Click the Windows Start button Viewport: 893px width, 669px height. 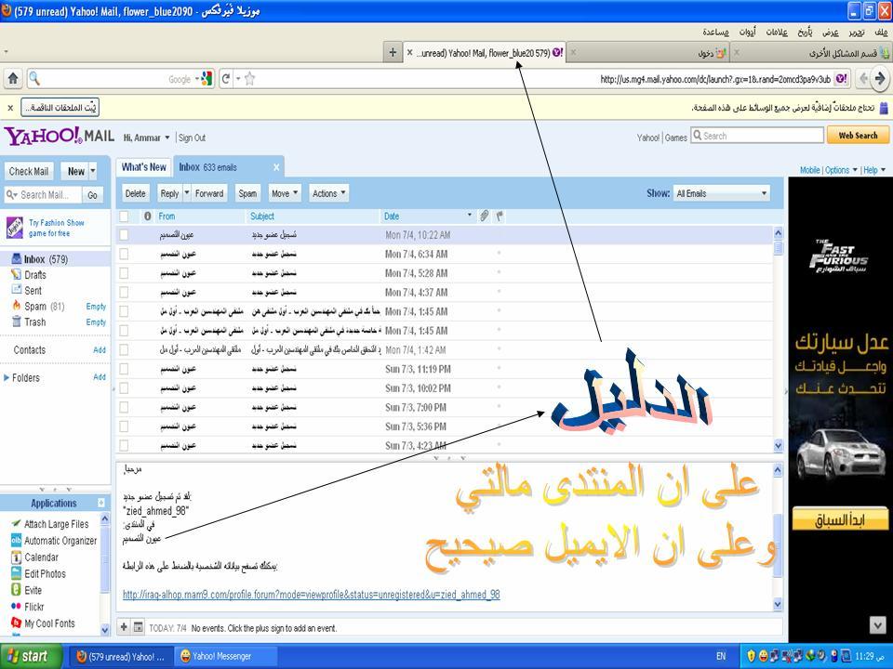pos(32,657)
